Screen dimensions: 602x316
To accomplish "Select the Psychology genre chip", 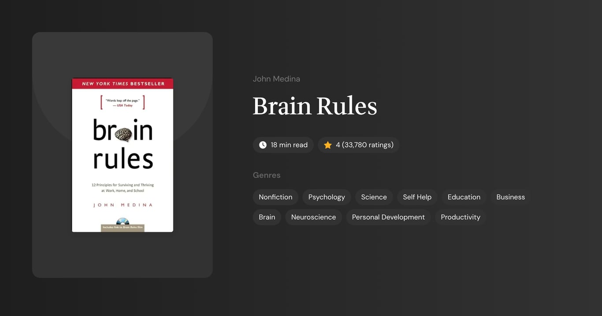I will pyautogui.click(x=326, y=197).
